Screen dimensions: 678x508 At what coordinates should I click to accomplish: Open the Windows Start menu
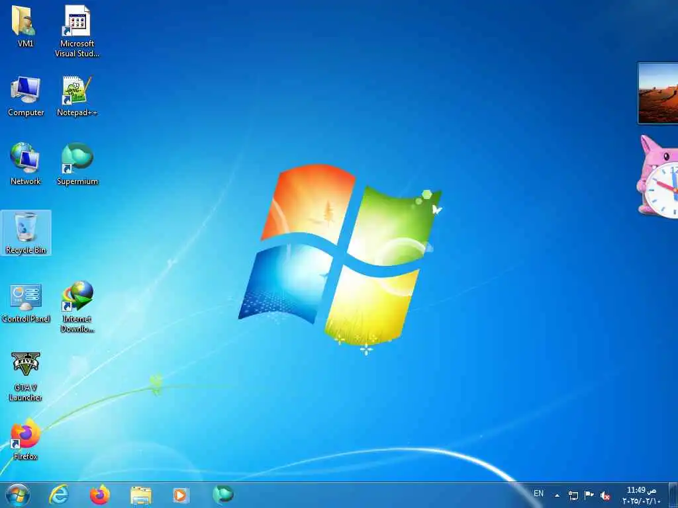(18, 495)
